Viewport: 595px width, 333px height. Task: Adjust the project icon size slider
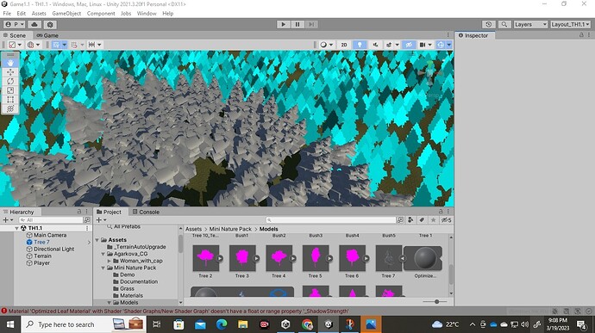click(436, 301)
